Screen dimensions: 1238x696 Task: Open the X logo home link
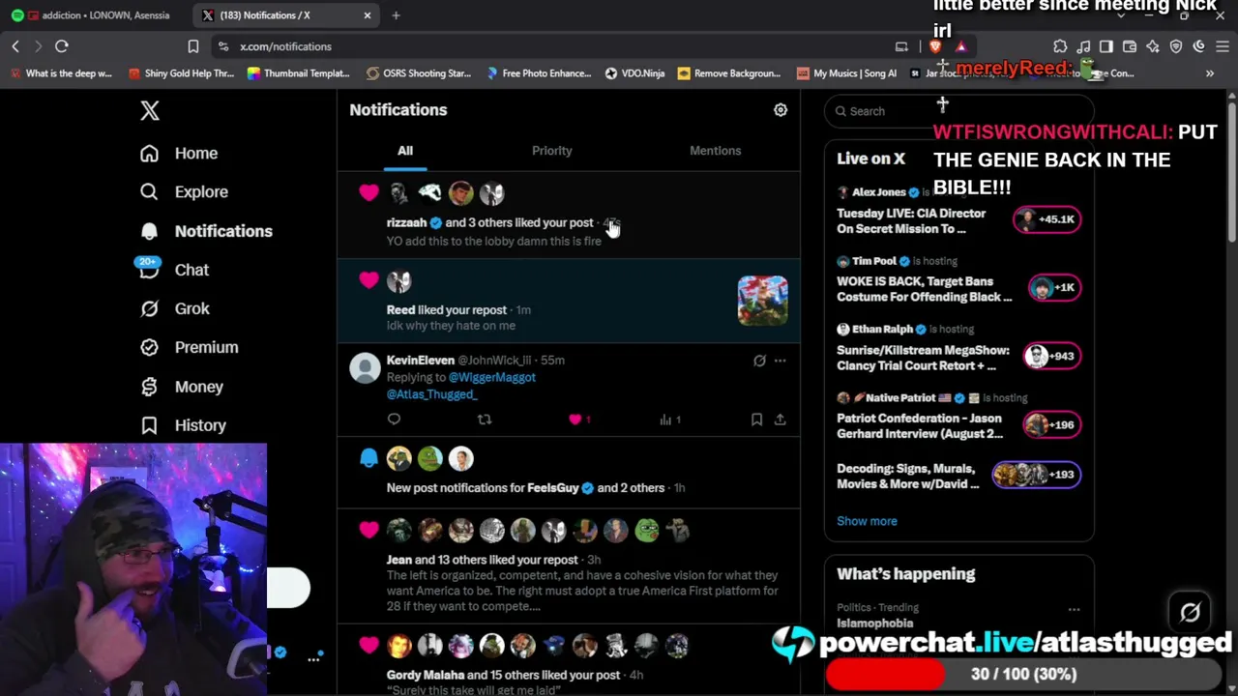coord(150,110)
